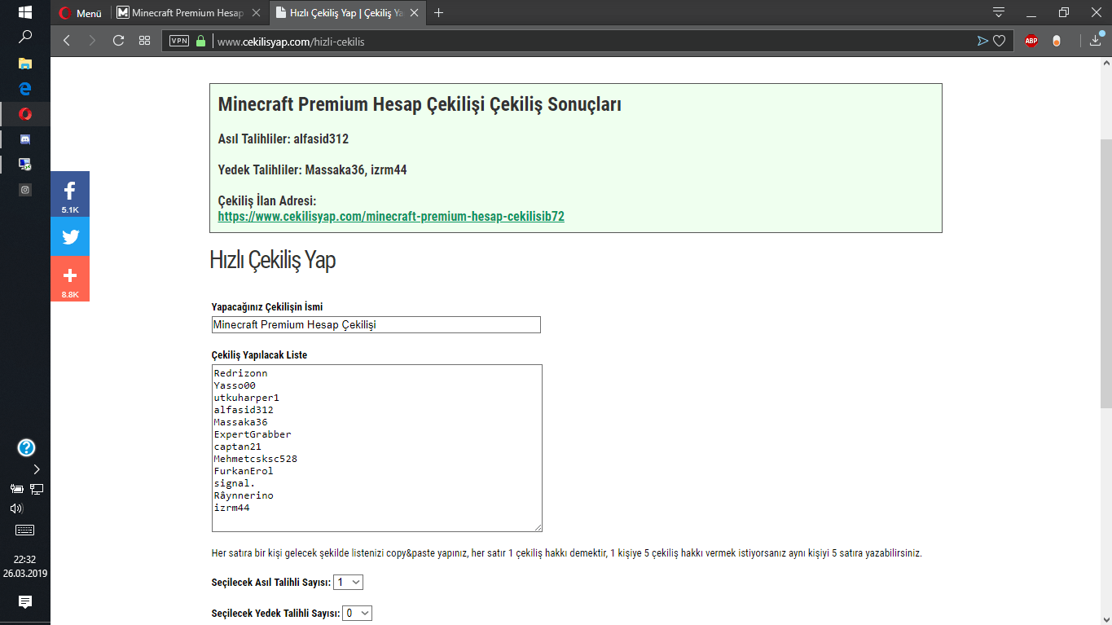Screen dimensions: 1112x625
Task: Click the 'Asıl Talihliler: alfasid312' result text
Action: click(283, 139)
